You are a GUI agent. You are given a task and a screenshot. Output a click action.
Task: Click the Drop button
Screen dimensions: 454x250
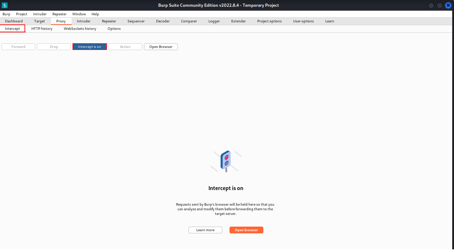click(54, 47)
